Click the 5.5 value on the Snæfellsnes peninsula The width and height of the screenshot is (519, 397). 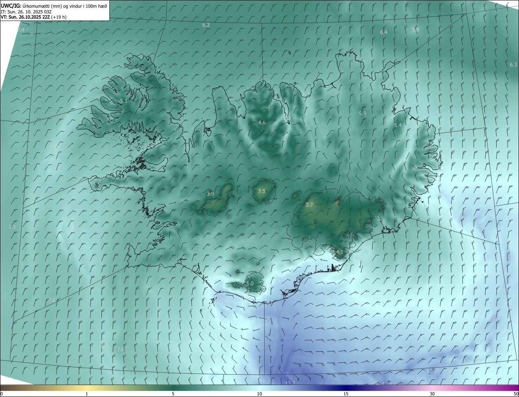97,185
